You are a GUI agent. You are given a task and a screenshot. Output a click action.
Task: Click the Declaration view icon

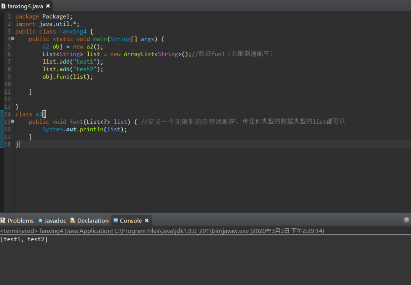click(73, 221)
